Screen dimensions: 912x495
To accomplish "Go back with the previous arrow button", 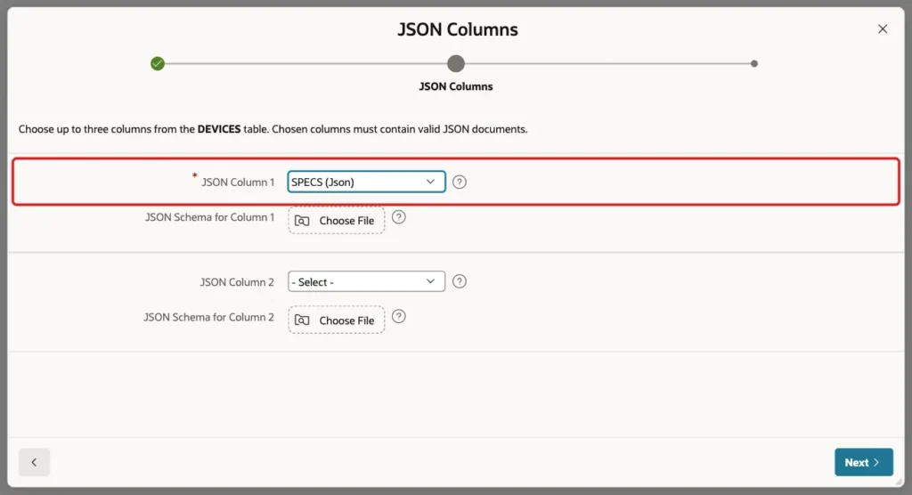I will [35, 462].
